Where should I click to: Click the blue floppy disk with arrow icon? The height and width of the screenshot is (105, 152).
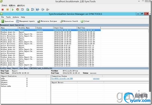click(x=38, y=10)
